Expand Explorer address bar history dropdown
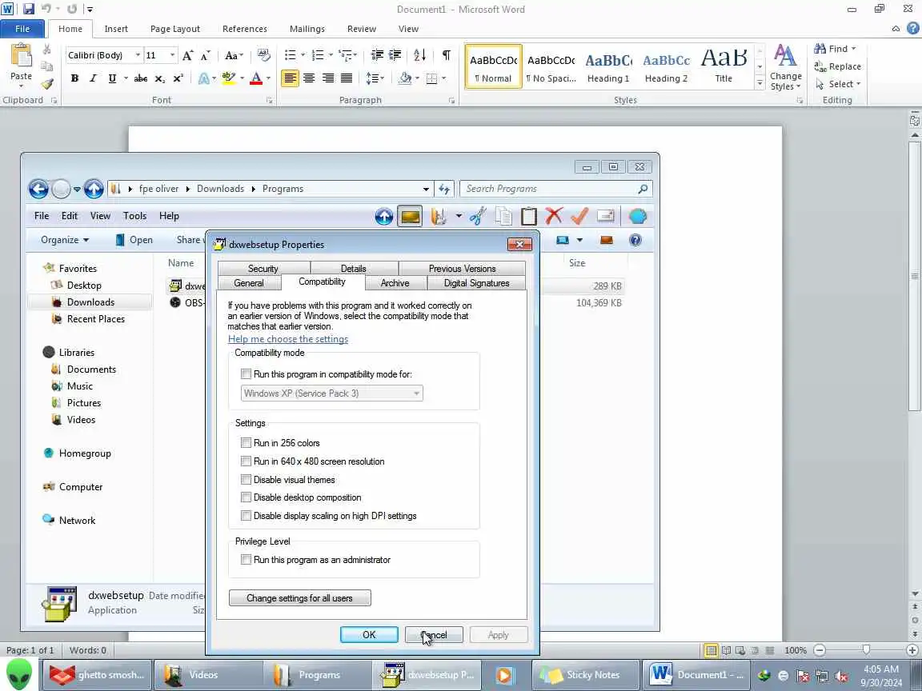Screen dimensions: 922x691 click(x=426, y=189)
